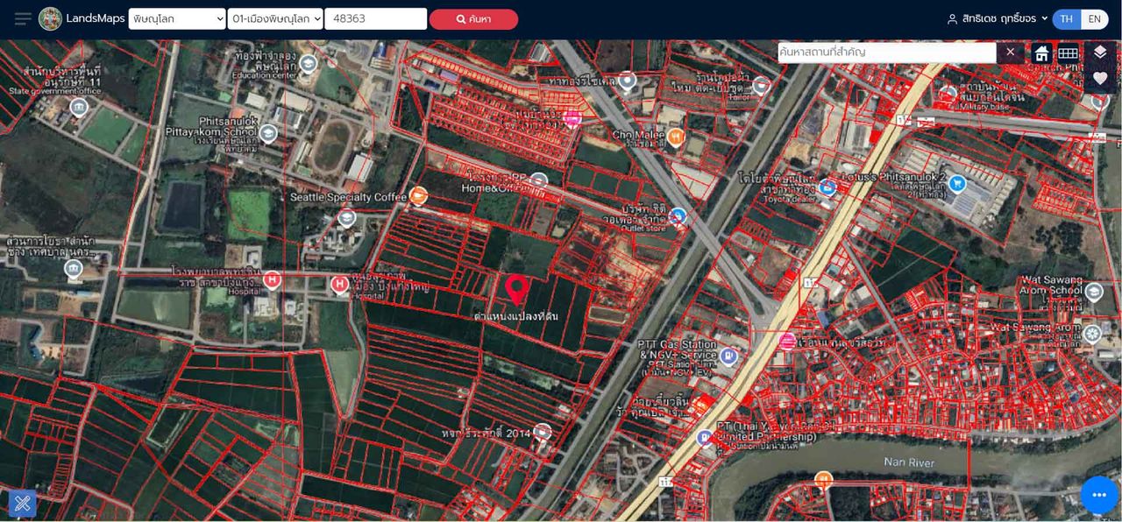Clear the place search box

click(1010, 53)
